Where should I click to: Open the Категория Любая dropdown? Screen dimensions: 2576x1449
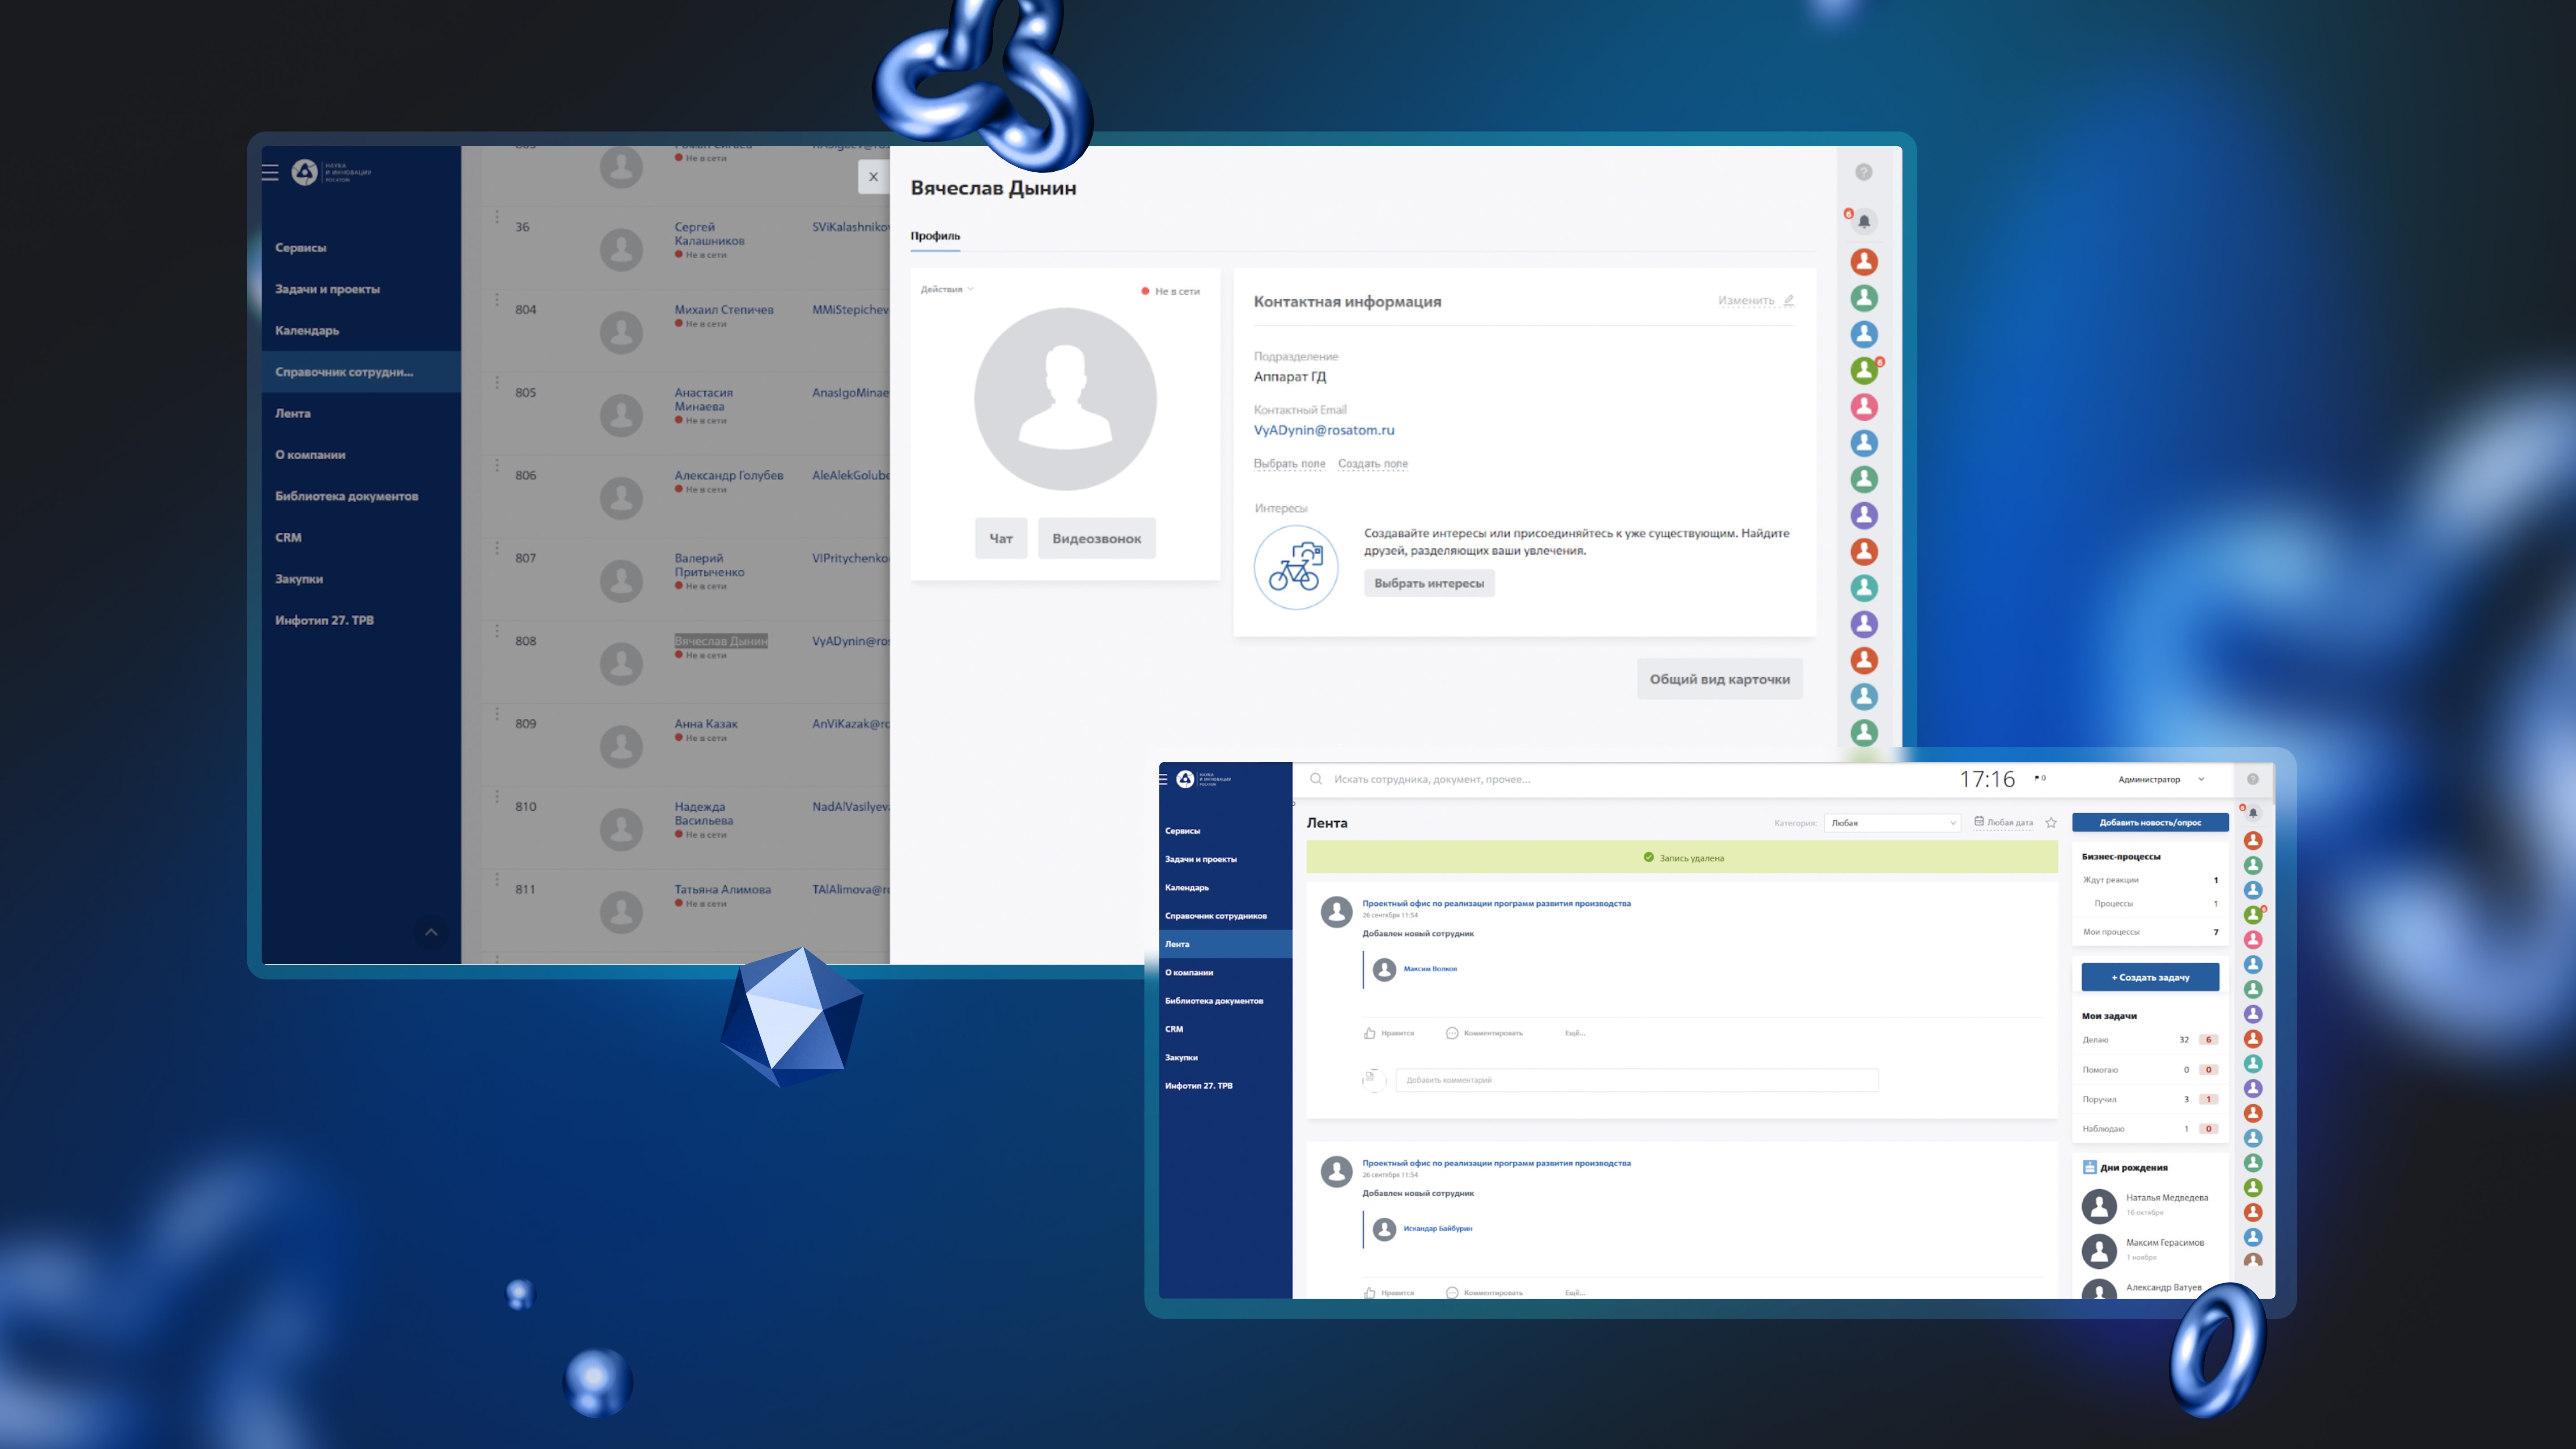(1892, 823)
